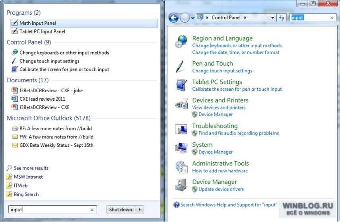Click the Back arrow in Control Panel

(173, 18)
